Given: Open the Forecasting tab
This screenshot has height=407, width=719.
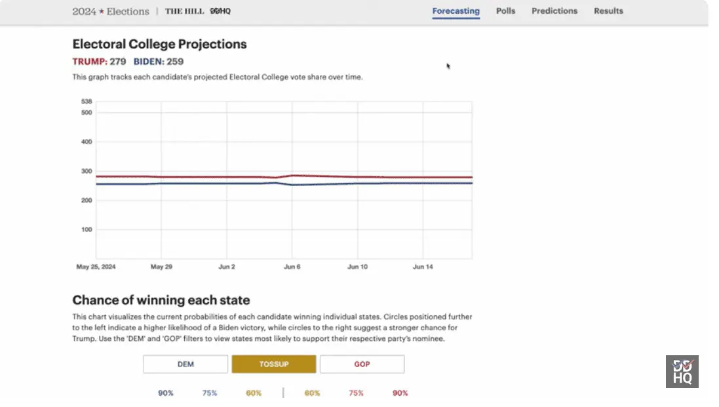Looking at the screenshot, I should coord(456,11).
